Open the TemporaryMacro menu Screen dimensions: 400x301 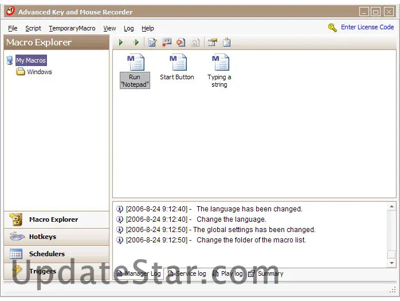click(72, 28)
